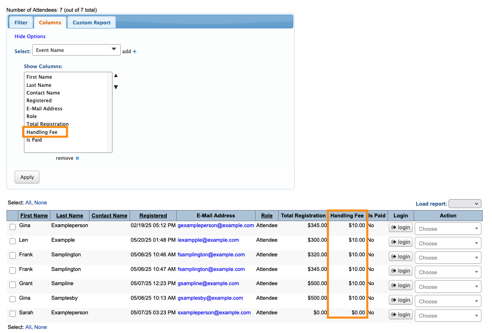Click login button for Len Exampple
Viewport: 492px width, 333px height.
pyautogui.click(x=401, y=242)
